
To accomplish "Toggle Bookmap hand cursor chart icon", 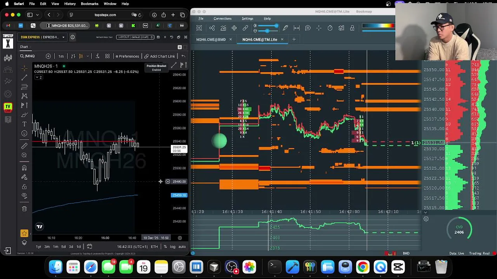I will click(x=341, y=28).
